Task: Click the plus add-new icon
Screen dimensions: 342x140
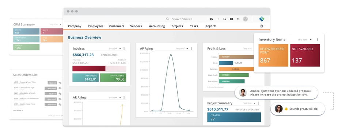Action: pos(218,19)
